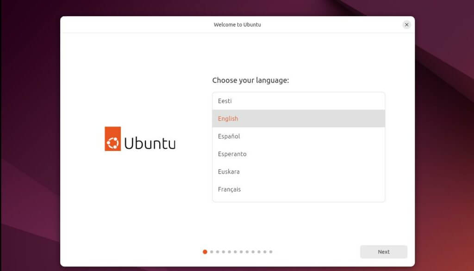
Task: Click the highlighted English row
Action: [298, 119]
